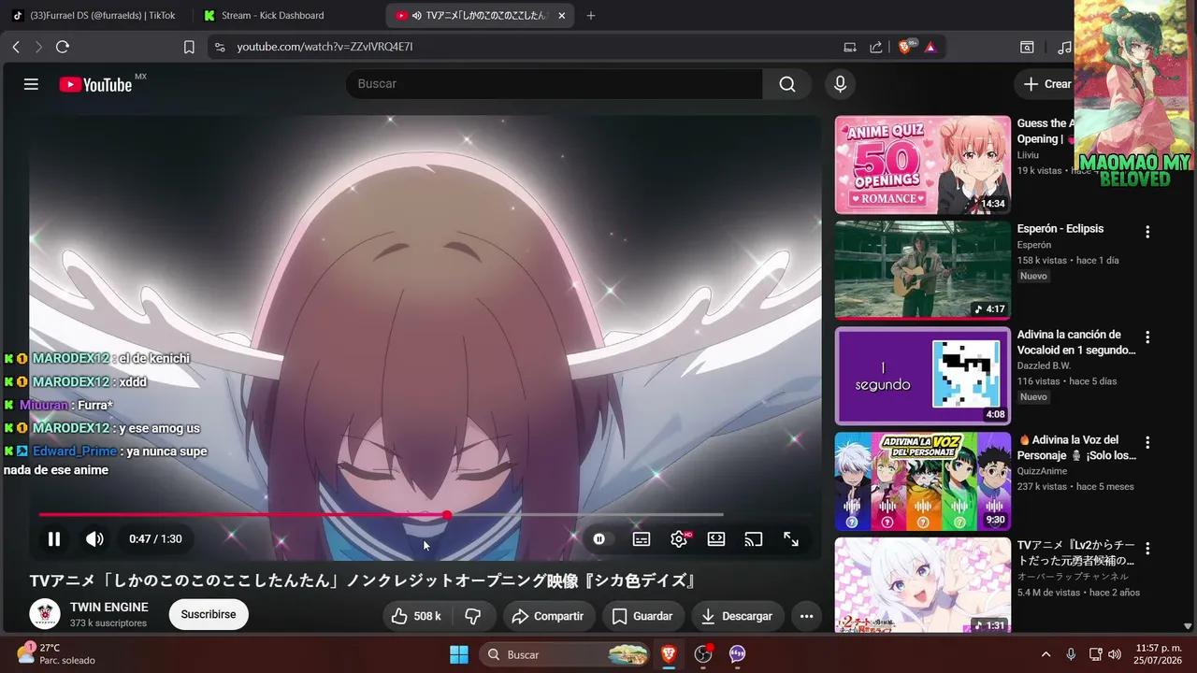Open options menu for the Vocaloid video
1197x673 pixels.
1147,337
